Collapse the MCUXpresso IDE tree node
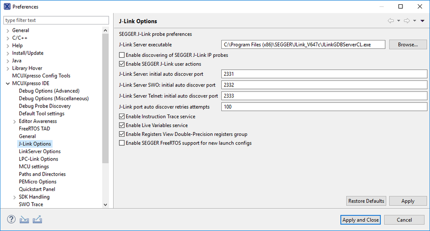 (8, 83)
